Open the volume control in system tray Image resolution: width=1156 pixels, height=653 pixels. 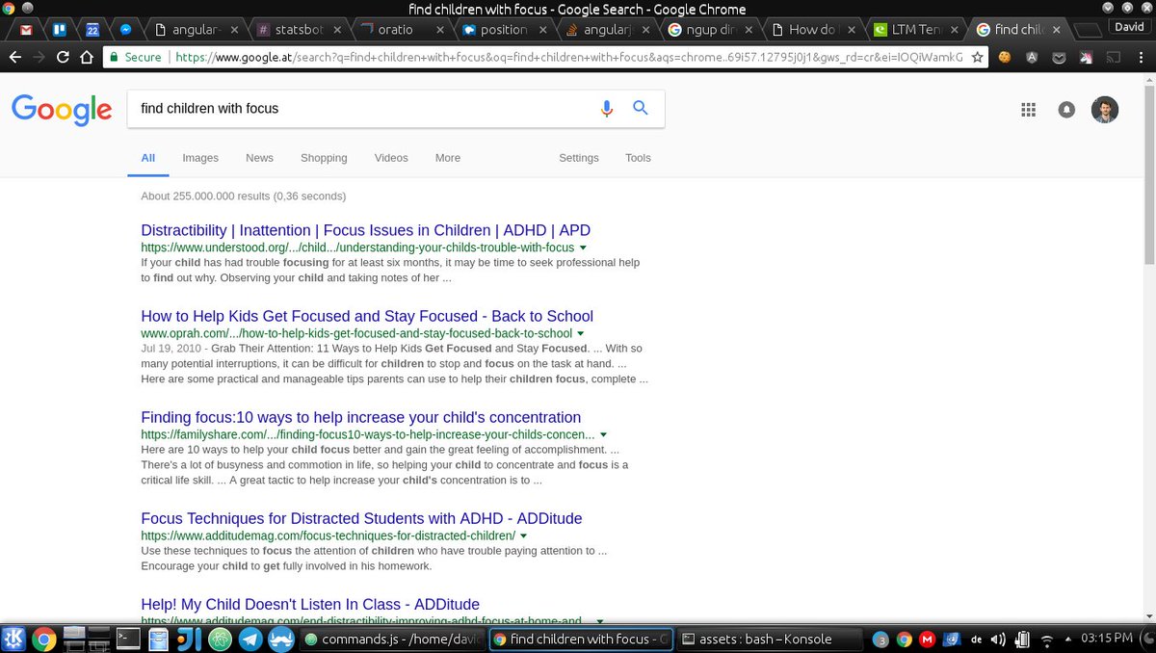[998, 639]
